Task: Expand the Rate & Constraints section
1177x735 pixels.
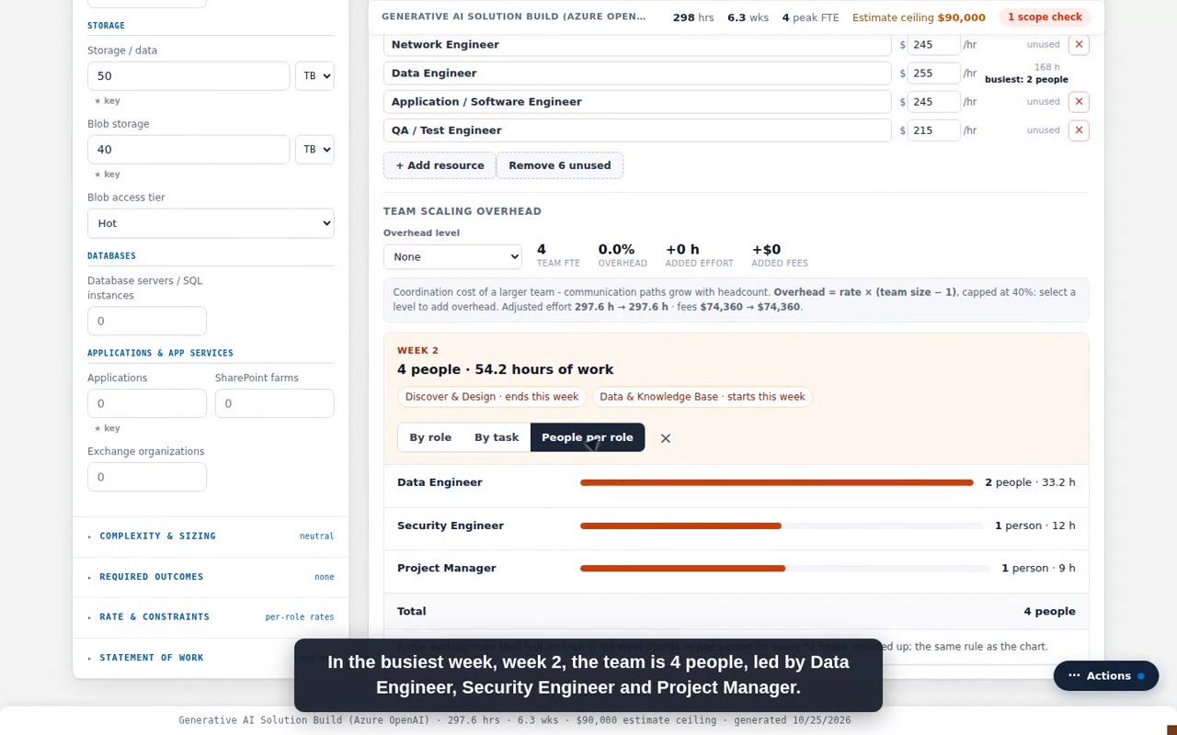Action: 211,617
